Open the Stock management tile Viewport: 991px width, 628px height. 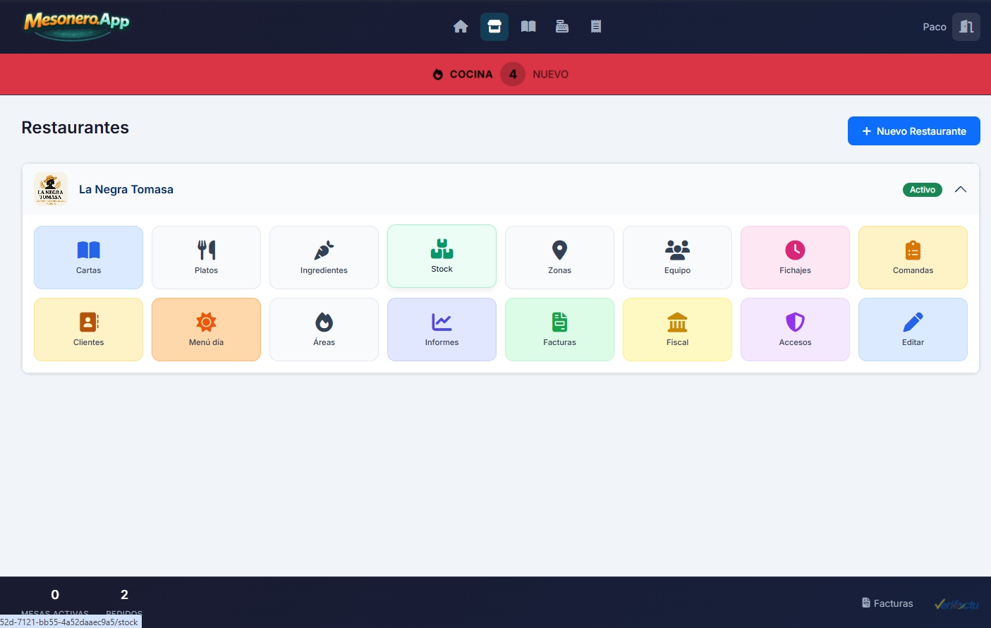pyautogui.click(x=442, y=256)
